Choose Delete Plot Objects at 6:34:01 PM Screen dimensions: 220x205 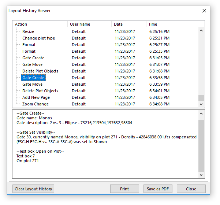[x=40, y=91]
